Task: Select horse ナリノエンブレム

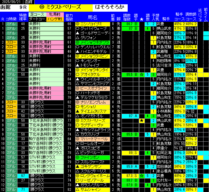Action: [x=93, y=102]
